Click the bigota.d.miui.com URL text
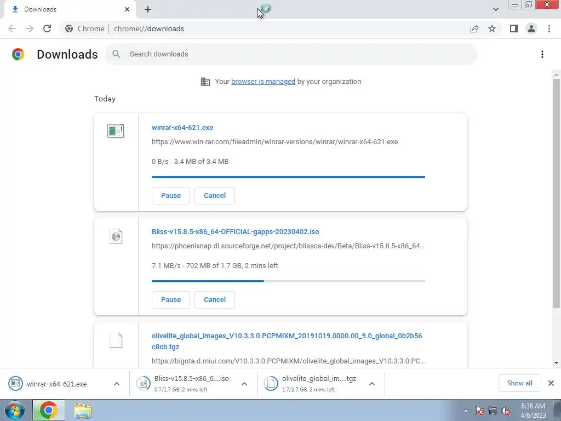 [x=288, y=361]
